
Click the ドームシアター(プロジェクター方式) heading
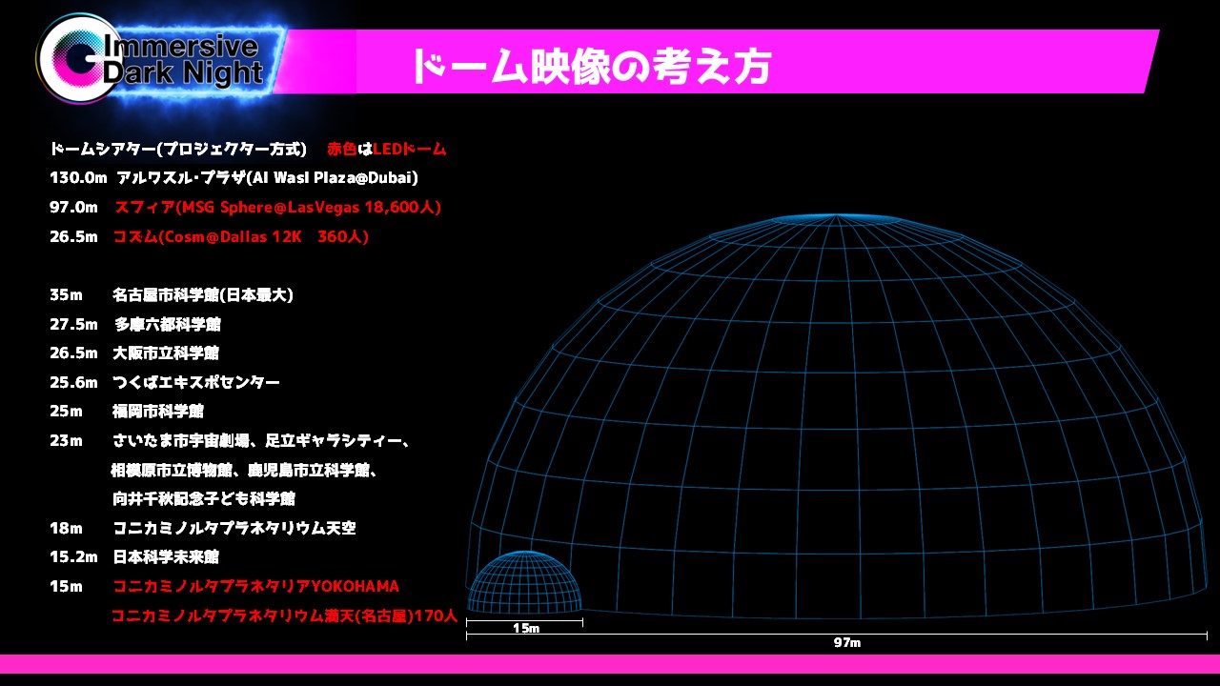(x=178, y=150)
